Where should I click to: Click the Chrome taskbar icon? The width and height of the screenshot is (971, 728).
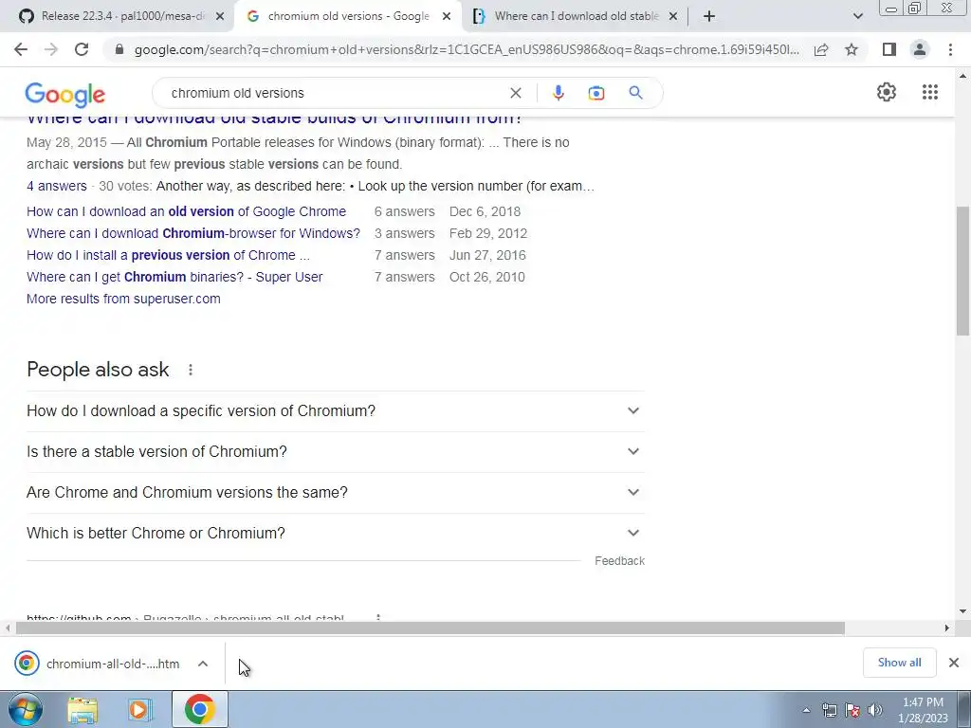click(x=199, y=709)
